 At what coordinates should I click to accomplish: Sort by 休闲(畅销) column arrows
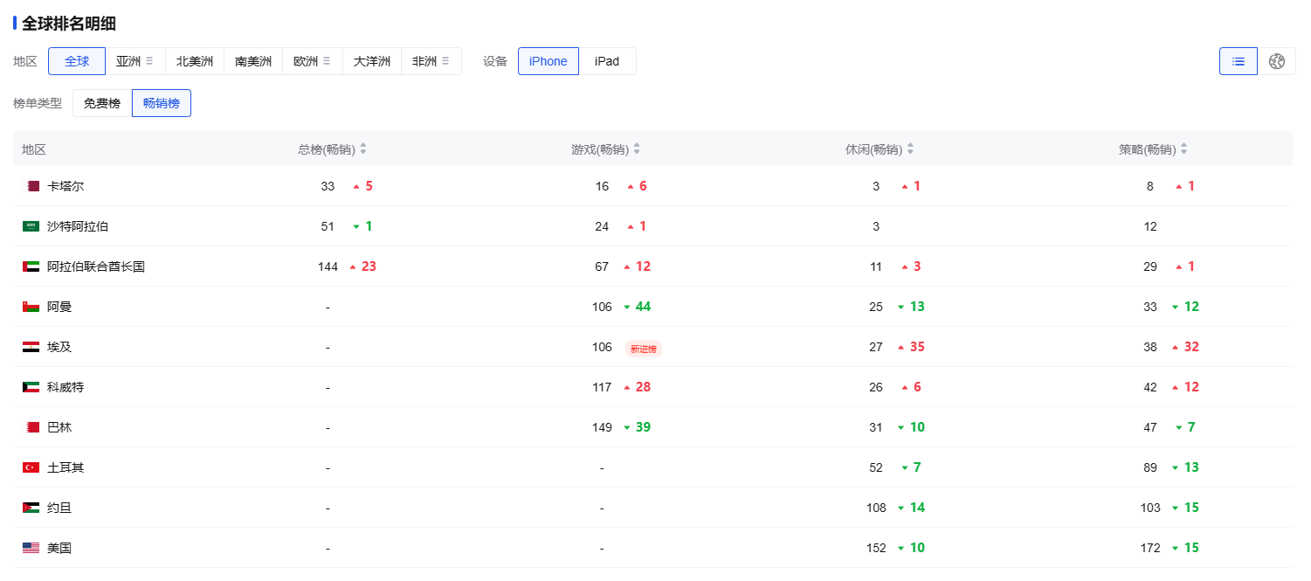[910, 149]
